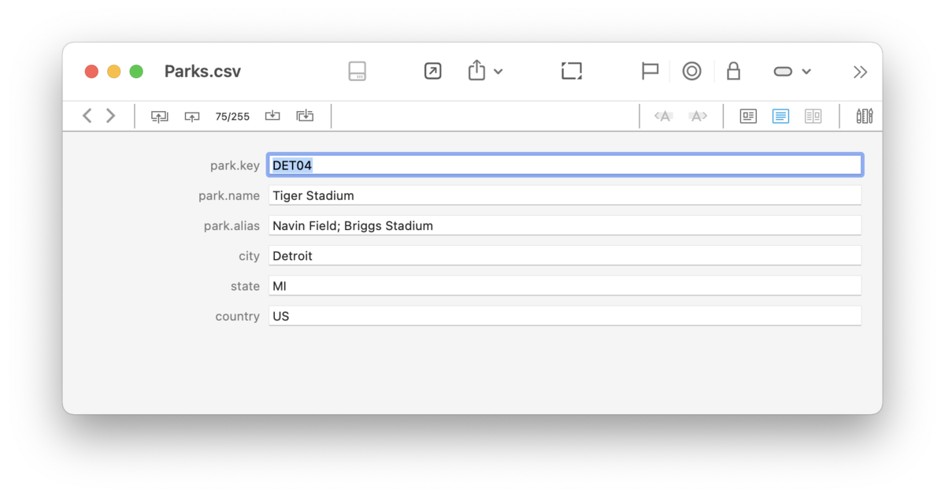Go forward with the right arrow

pyautogui.click(x=111, y=116)
